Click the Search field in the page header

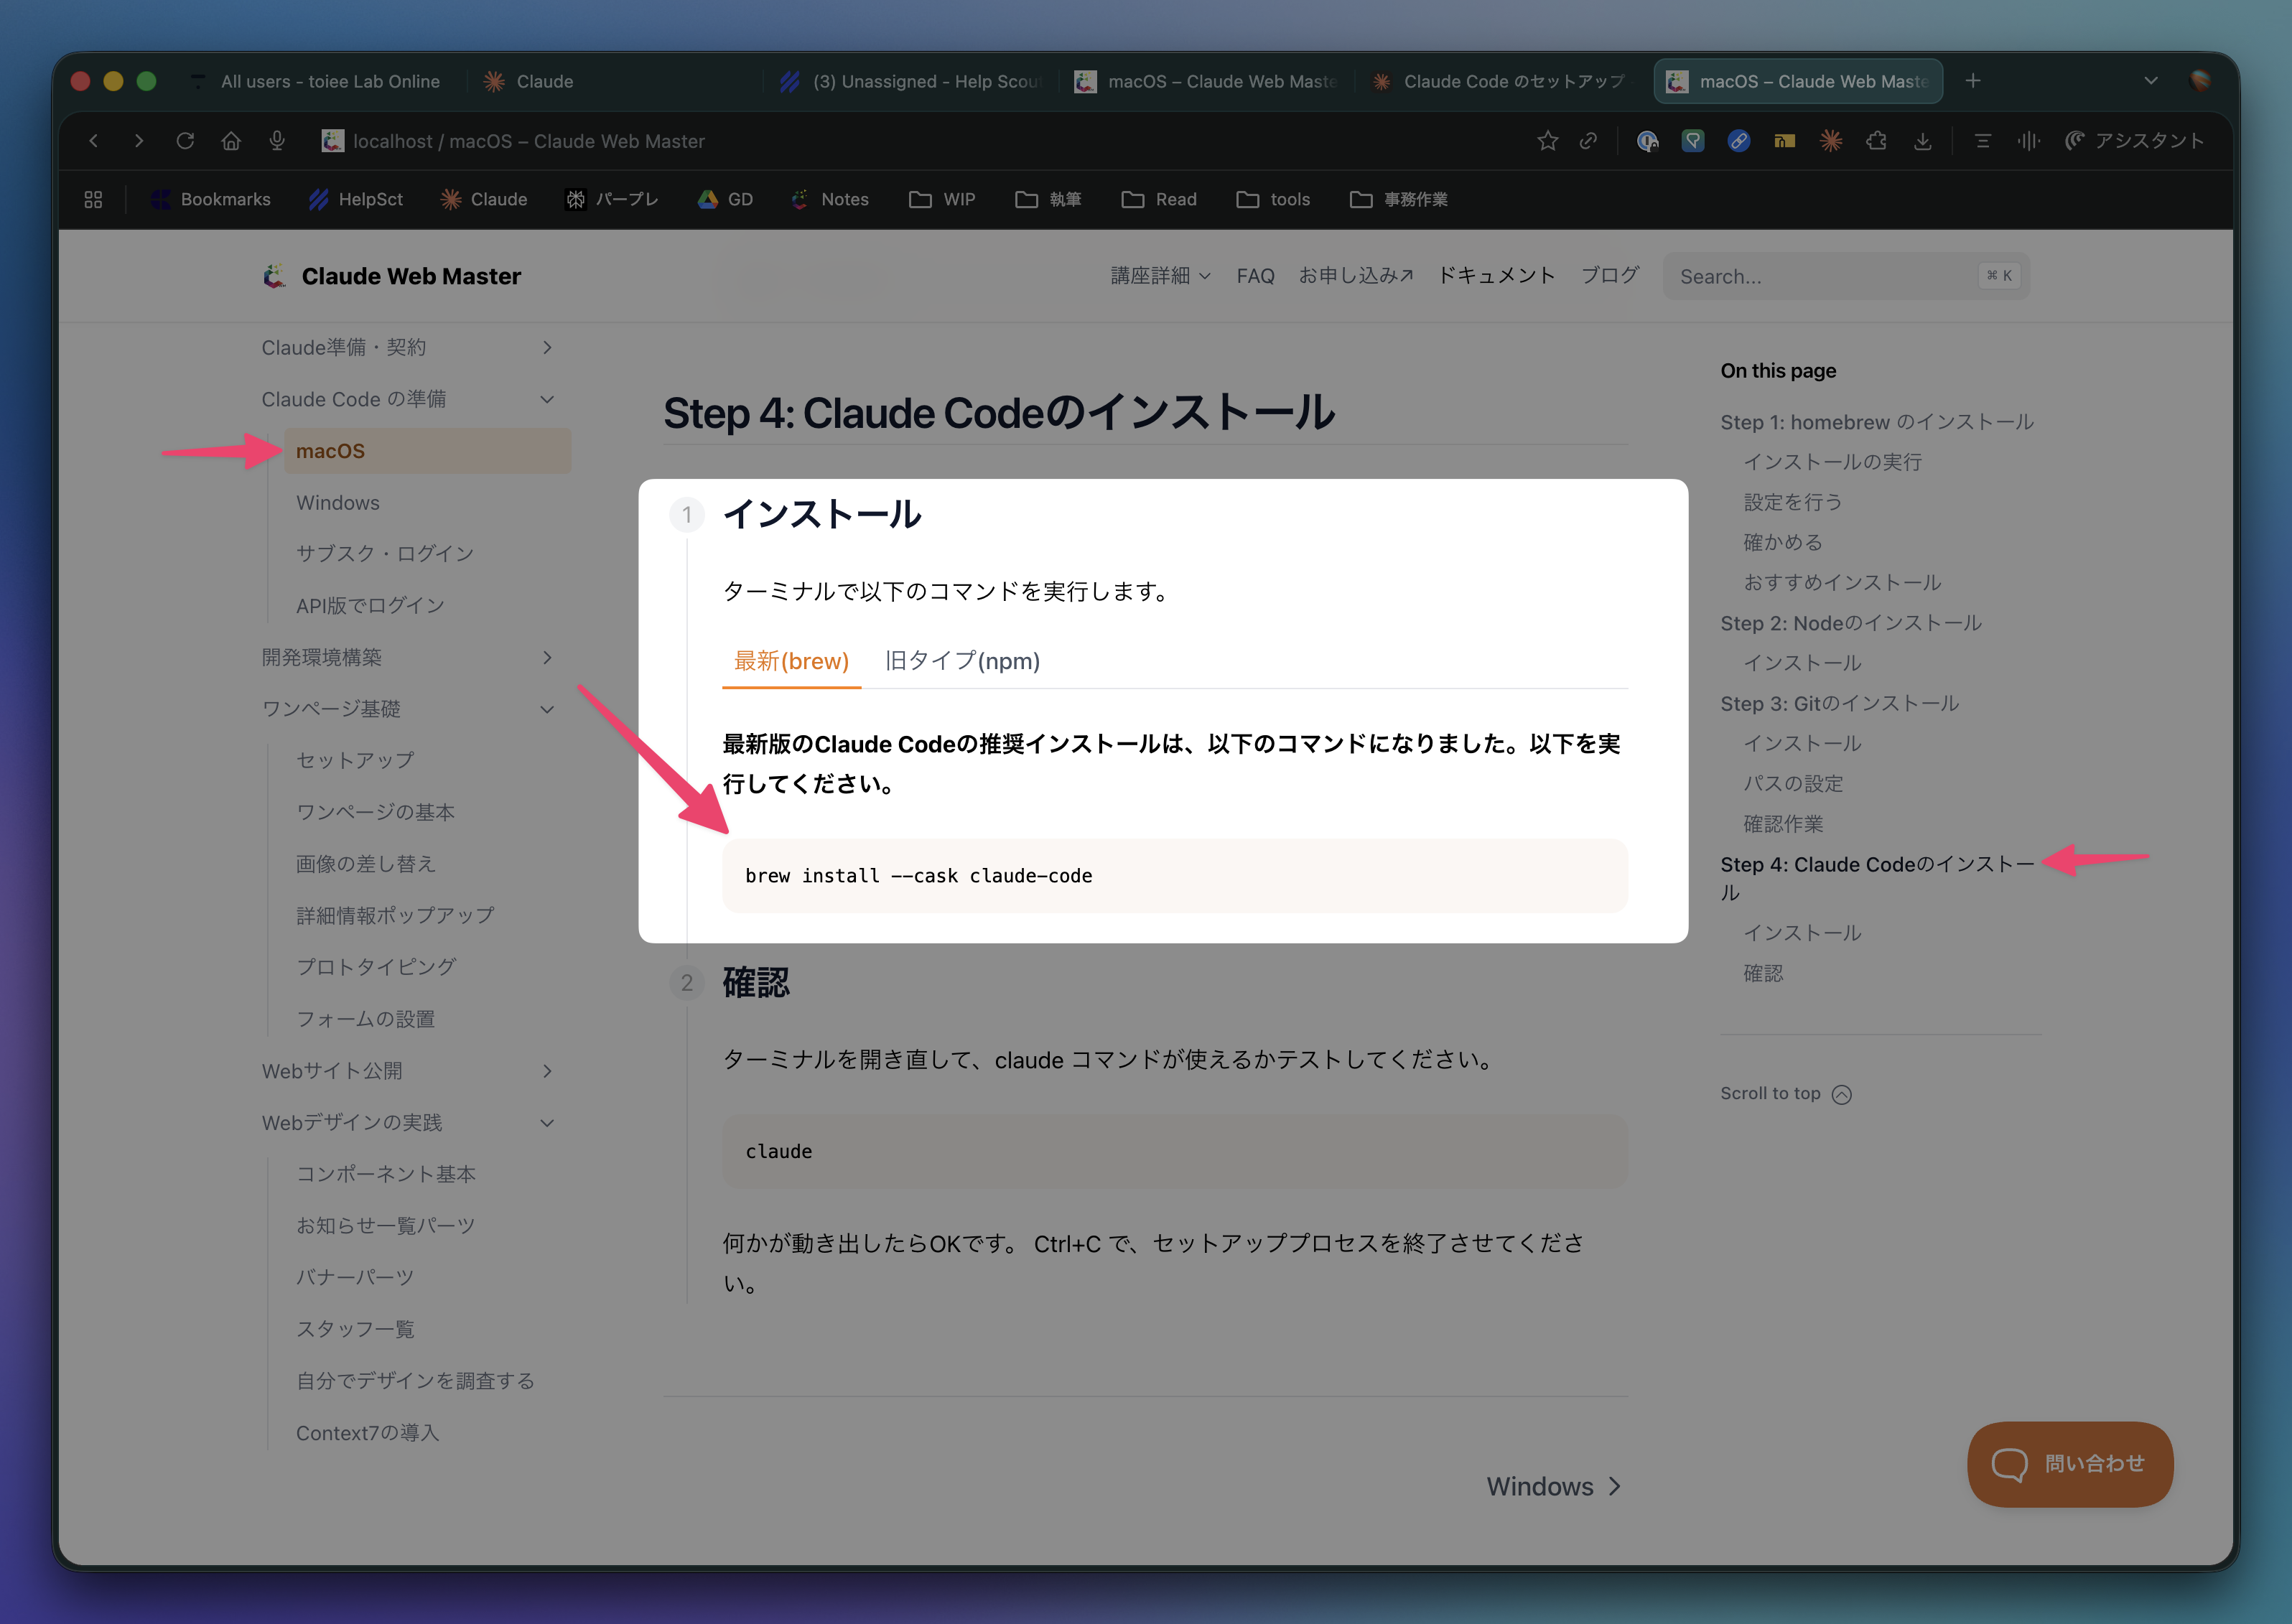click(1845, 276)
